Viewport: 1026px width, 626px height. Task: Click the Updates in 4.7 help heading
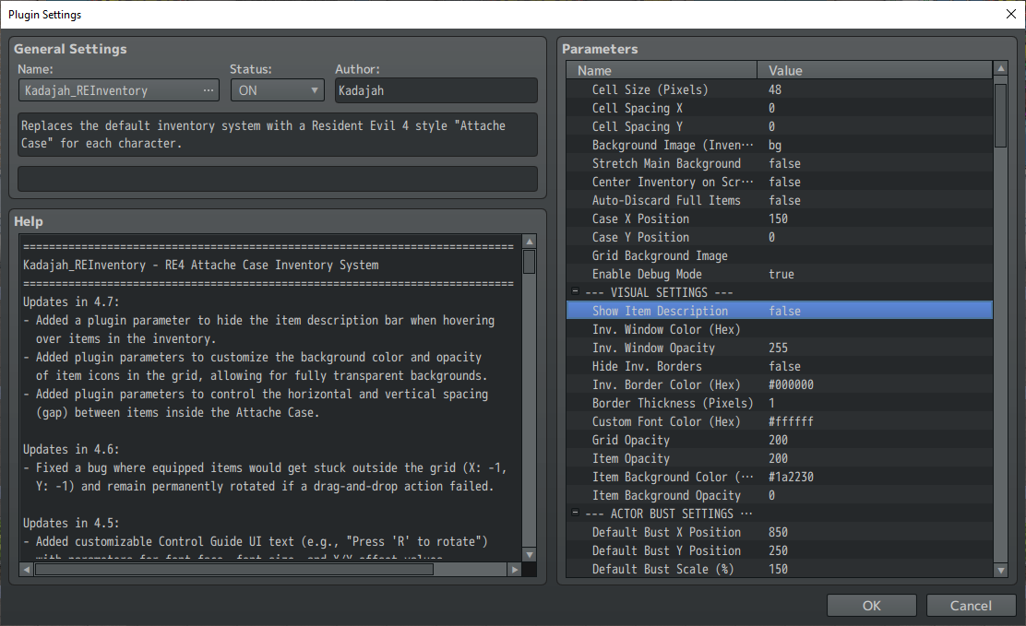[71, 301]
